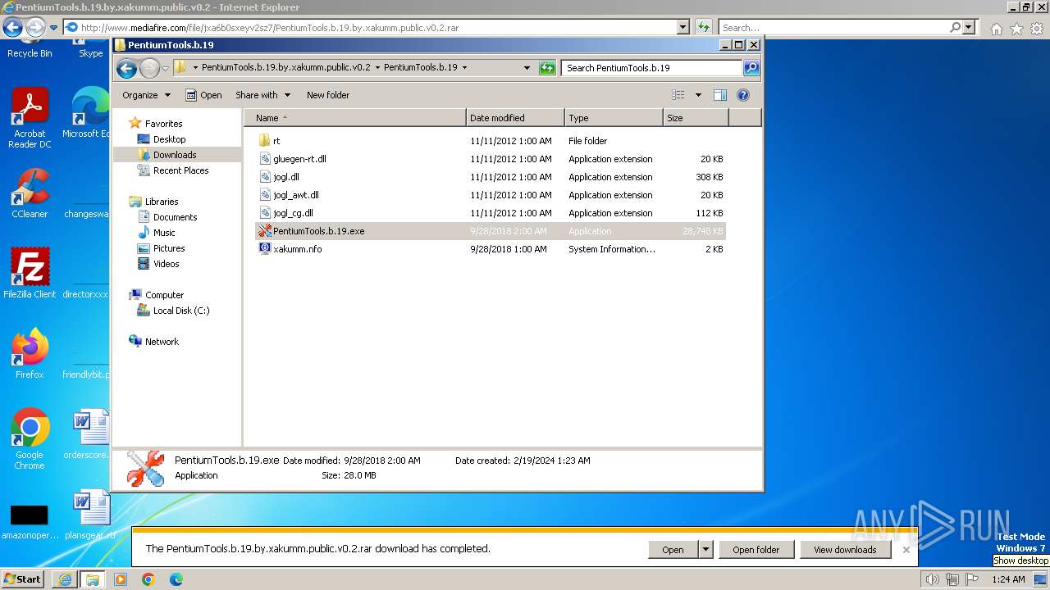Sort by Name column header

point(355,118)
